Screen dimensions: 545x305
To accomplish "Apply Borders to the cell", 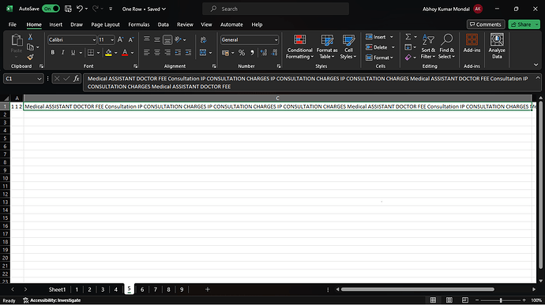I will tap(91, 53).
